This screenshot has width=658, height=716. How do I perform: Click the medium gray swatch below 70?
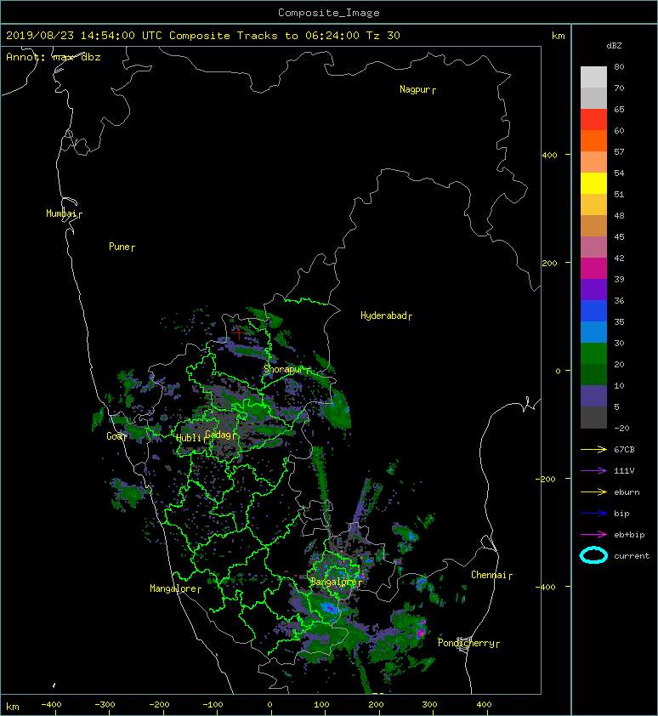[593, 98]
